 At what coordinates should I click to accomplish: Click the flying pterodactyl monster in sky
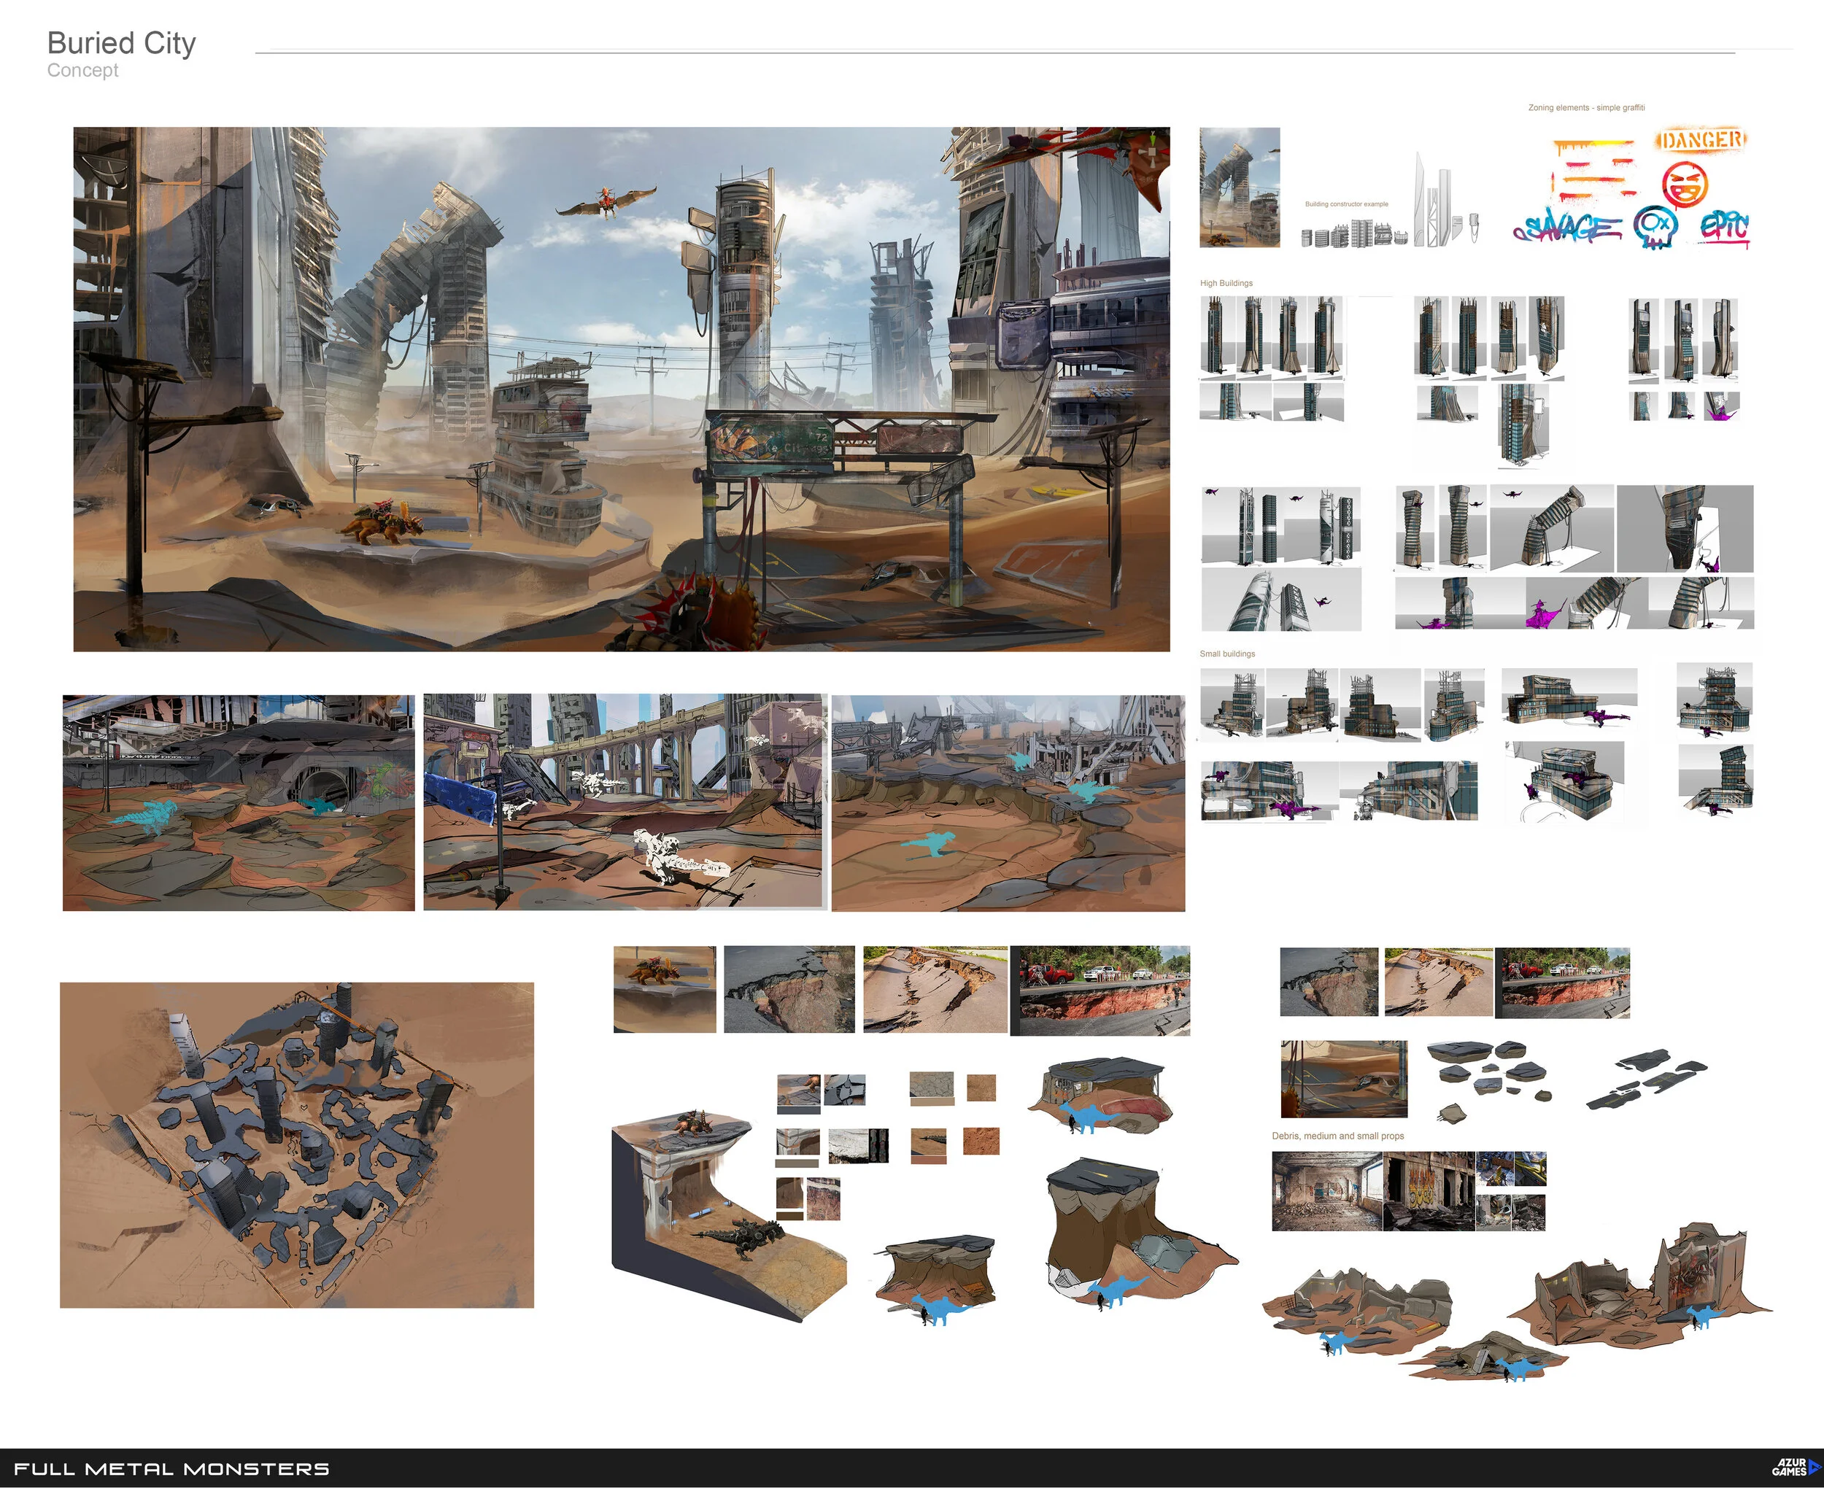tap(606, 202)
